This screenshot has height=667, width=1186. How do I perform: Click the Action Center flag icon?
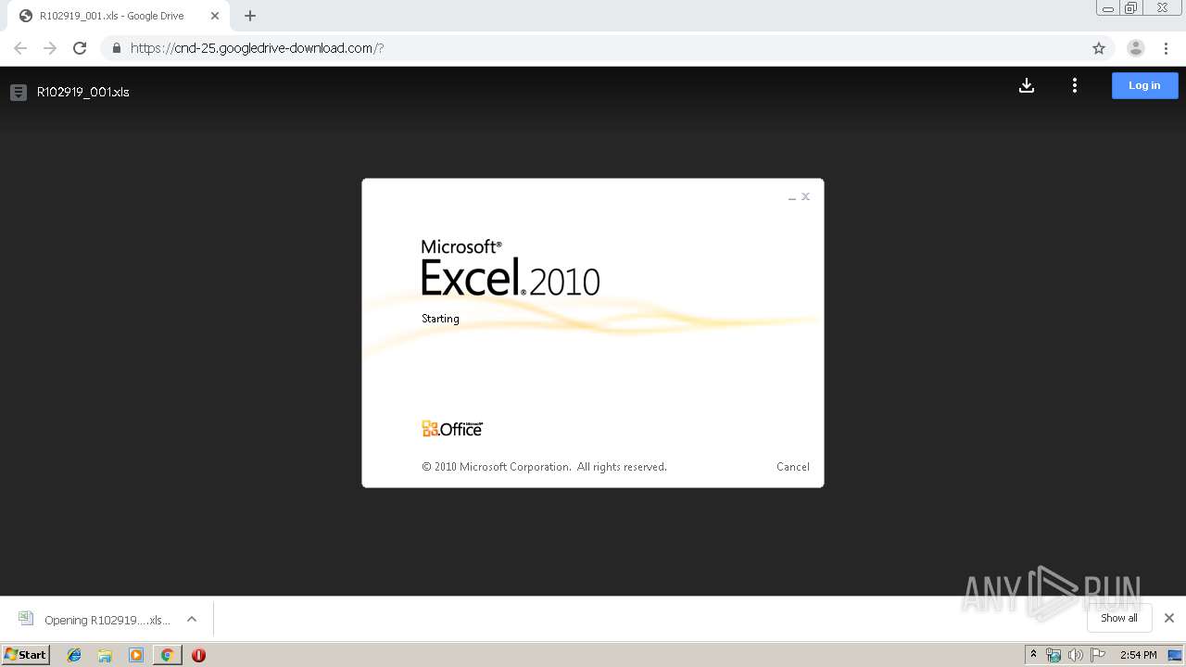1098,655
